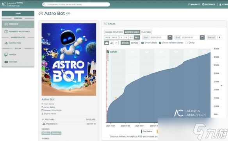Viewport: 228px width, 141px height.
Task: Open the Alinea Analytics logo home link
Action: tap(12, 4)
